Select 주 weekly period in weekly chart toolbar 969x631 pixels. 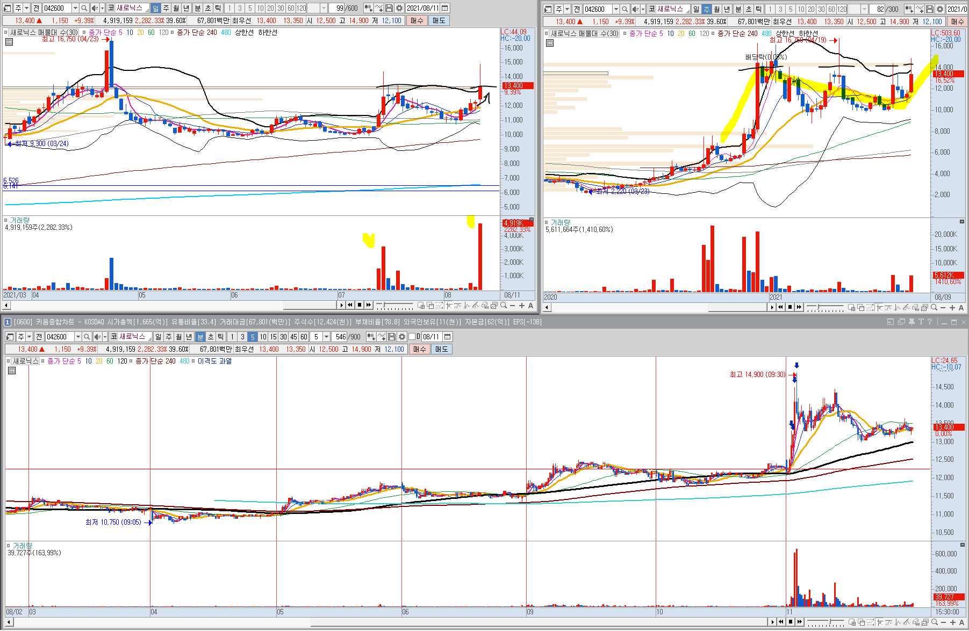pyautogui.click(x=706, y=9)
